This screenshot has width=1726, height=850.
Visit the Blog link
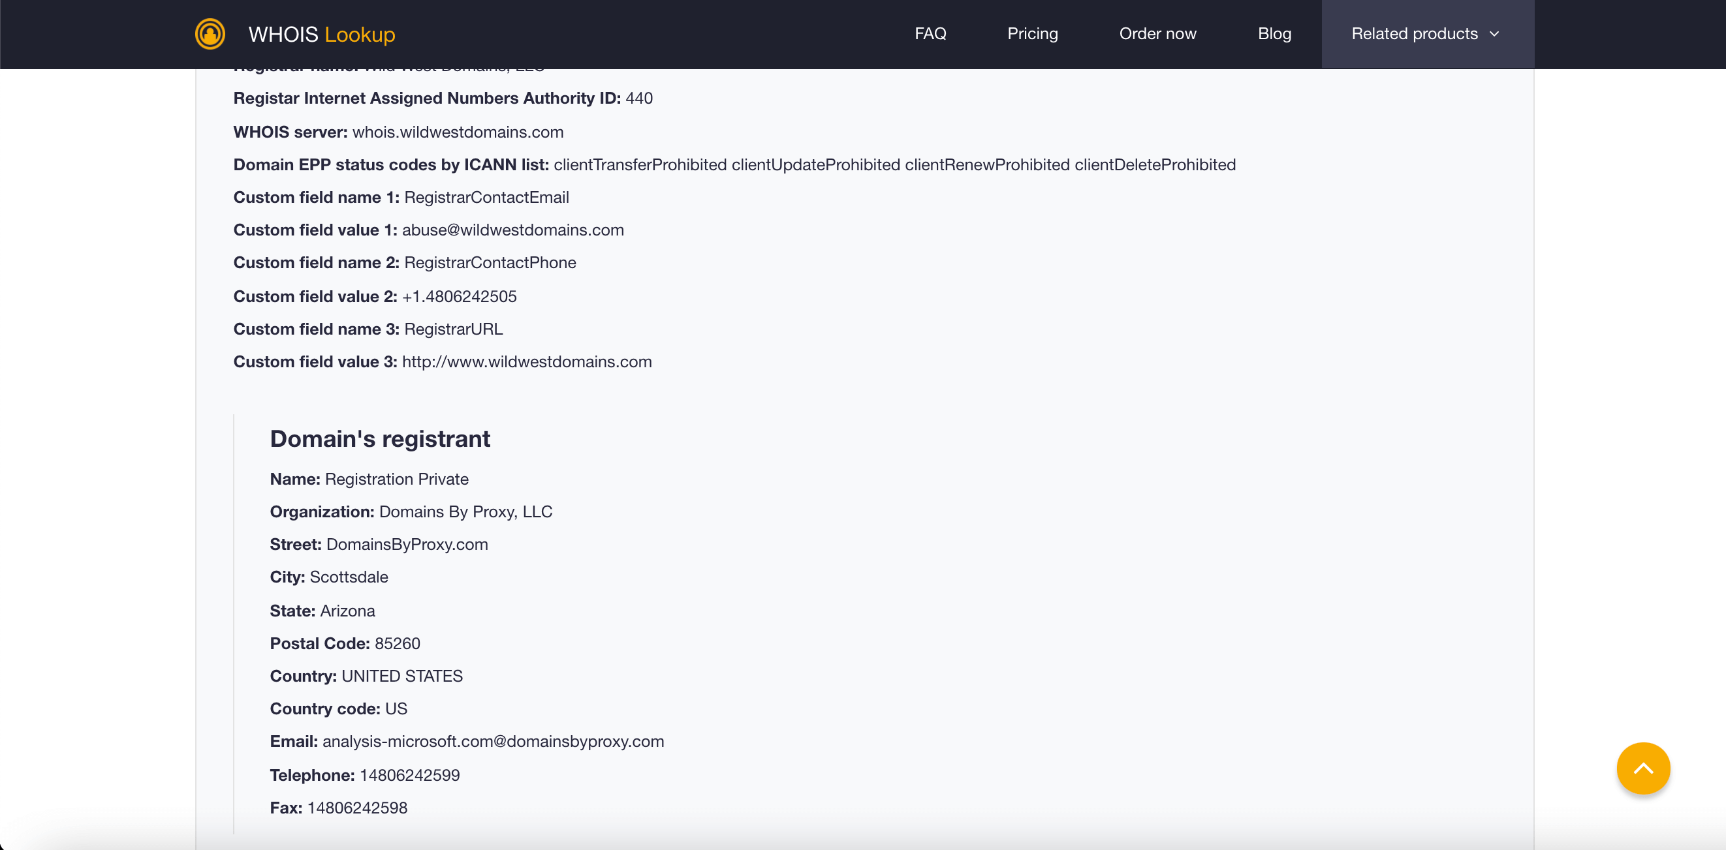click(x=1274, y=33)
